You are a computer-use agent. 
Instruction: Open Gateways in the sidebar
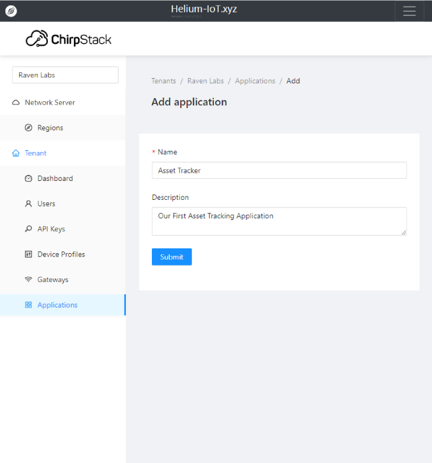click(x=63, y=279)
